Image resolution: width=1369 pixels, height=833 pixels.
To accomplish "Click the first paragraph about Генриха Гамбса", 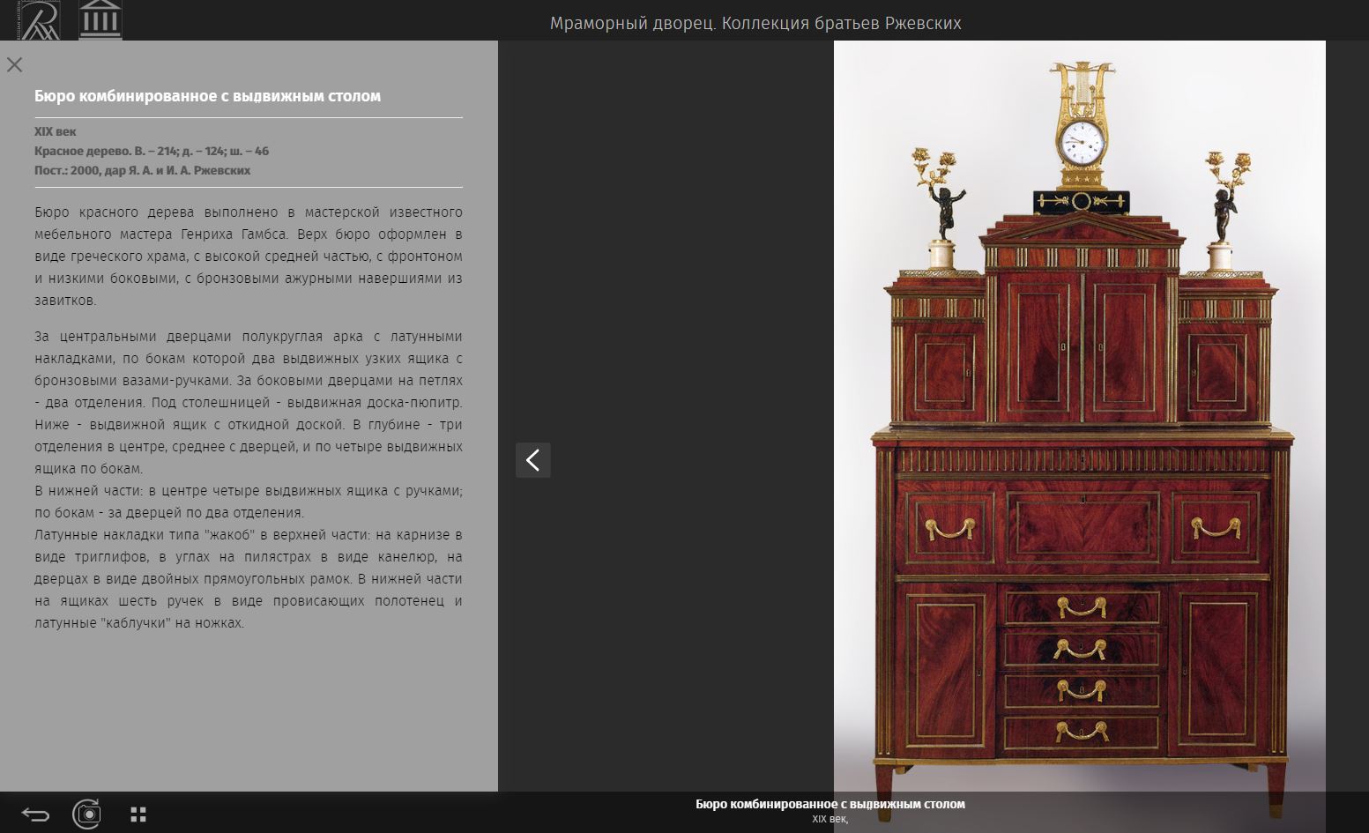I will point(248,256).
